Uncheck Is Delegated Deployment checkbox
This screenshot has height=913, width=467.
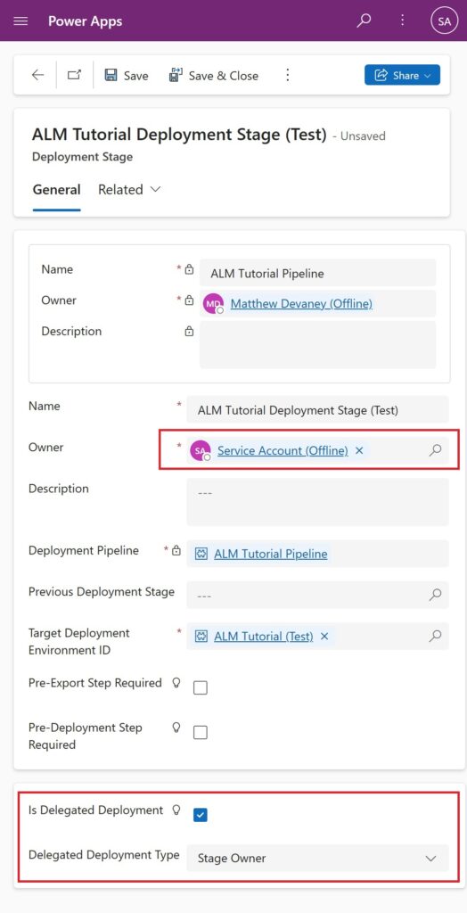pyautogui.click(x=201, y=815)
